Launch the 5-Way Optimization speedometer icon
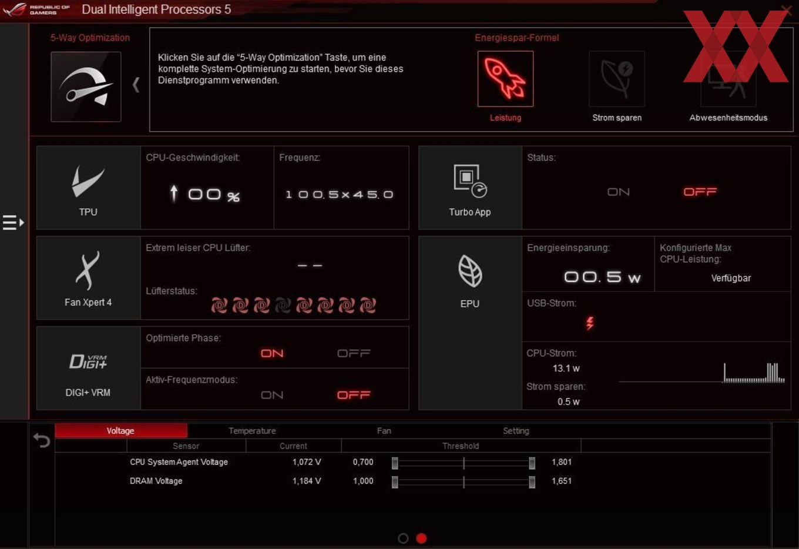The image size is (799, 549). pos(86,86)
